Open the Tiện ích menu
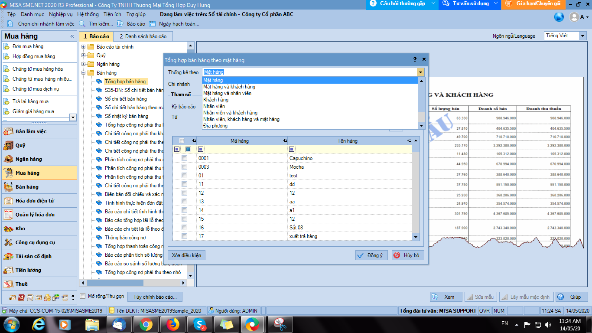592x333 pixels. [112, 14]
